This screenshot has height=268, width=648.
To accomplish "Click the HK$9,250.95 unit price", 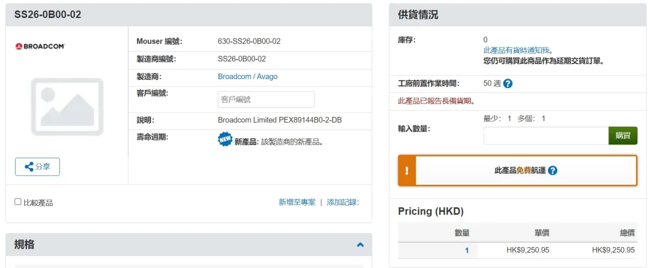I will [523, 250].
